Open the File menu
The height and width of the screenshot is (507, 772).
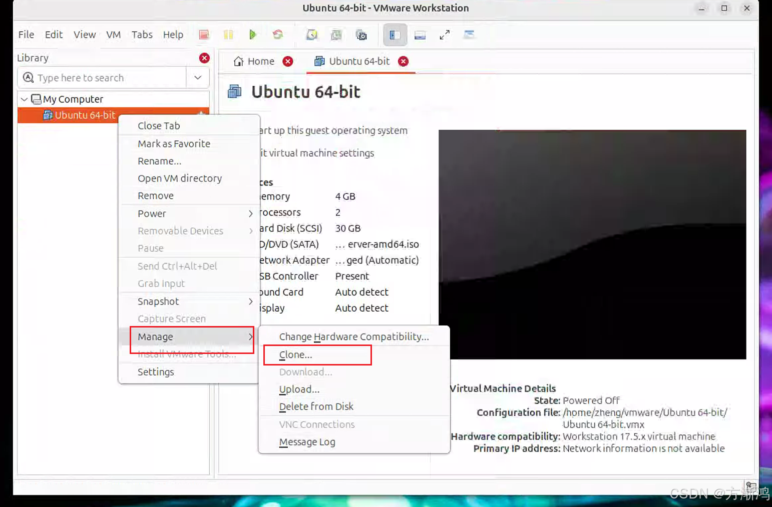(26, 34)
